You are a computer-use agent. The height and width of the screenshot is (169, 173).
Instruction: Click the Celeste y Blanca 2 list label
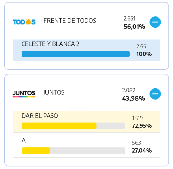(51, 44)
